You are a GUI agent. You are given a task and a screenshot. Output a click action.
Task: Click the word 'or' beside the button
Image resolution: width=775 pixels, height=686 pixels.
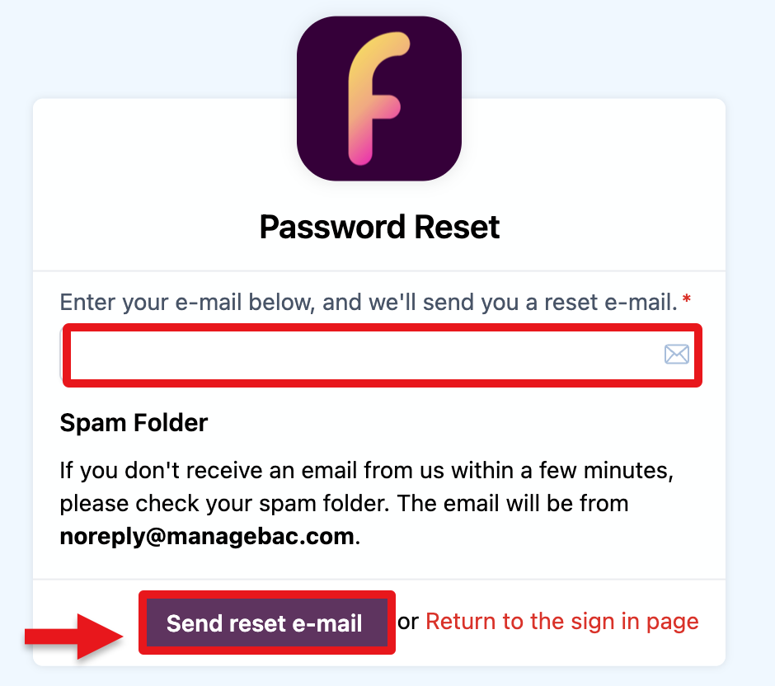[408, 622]
